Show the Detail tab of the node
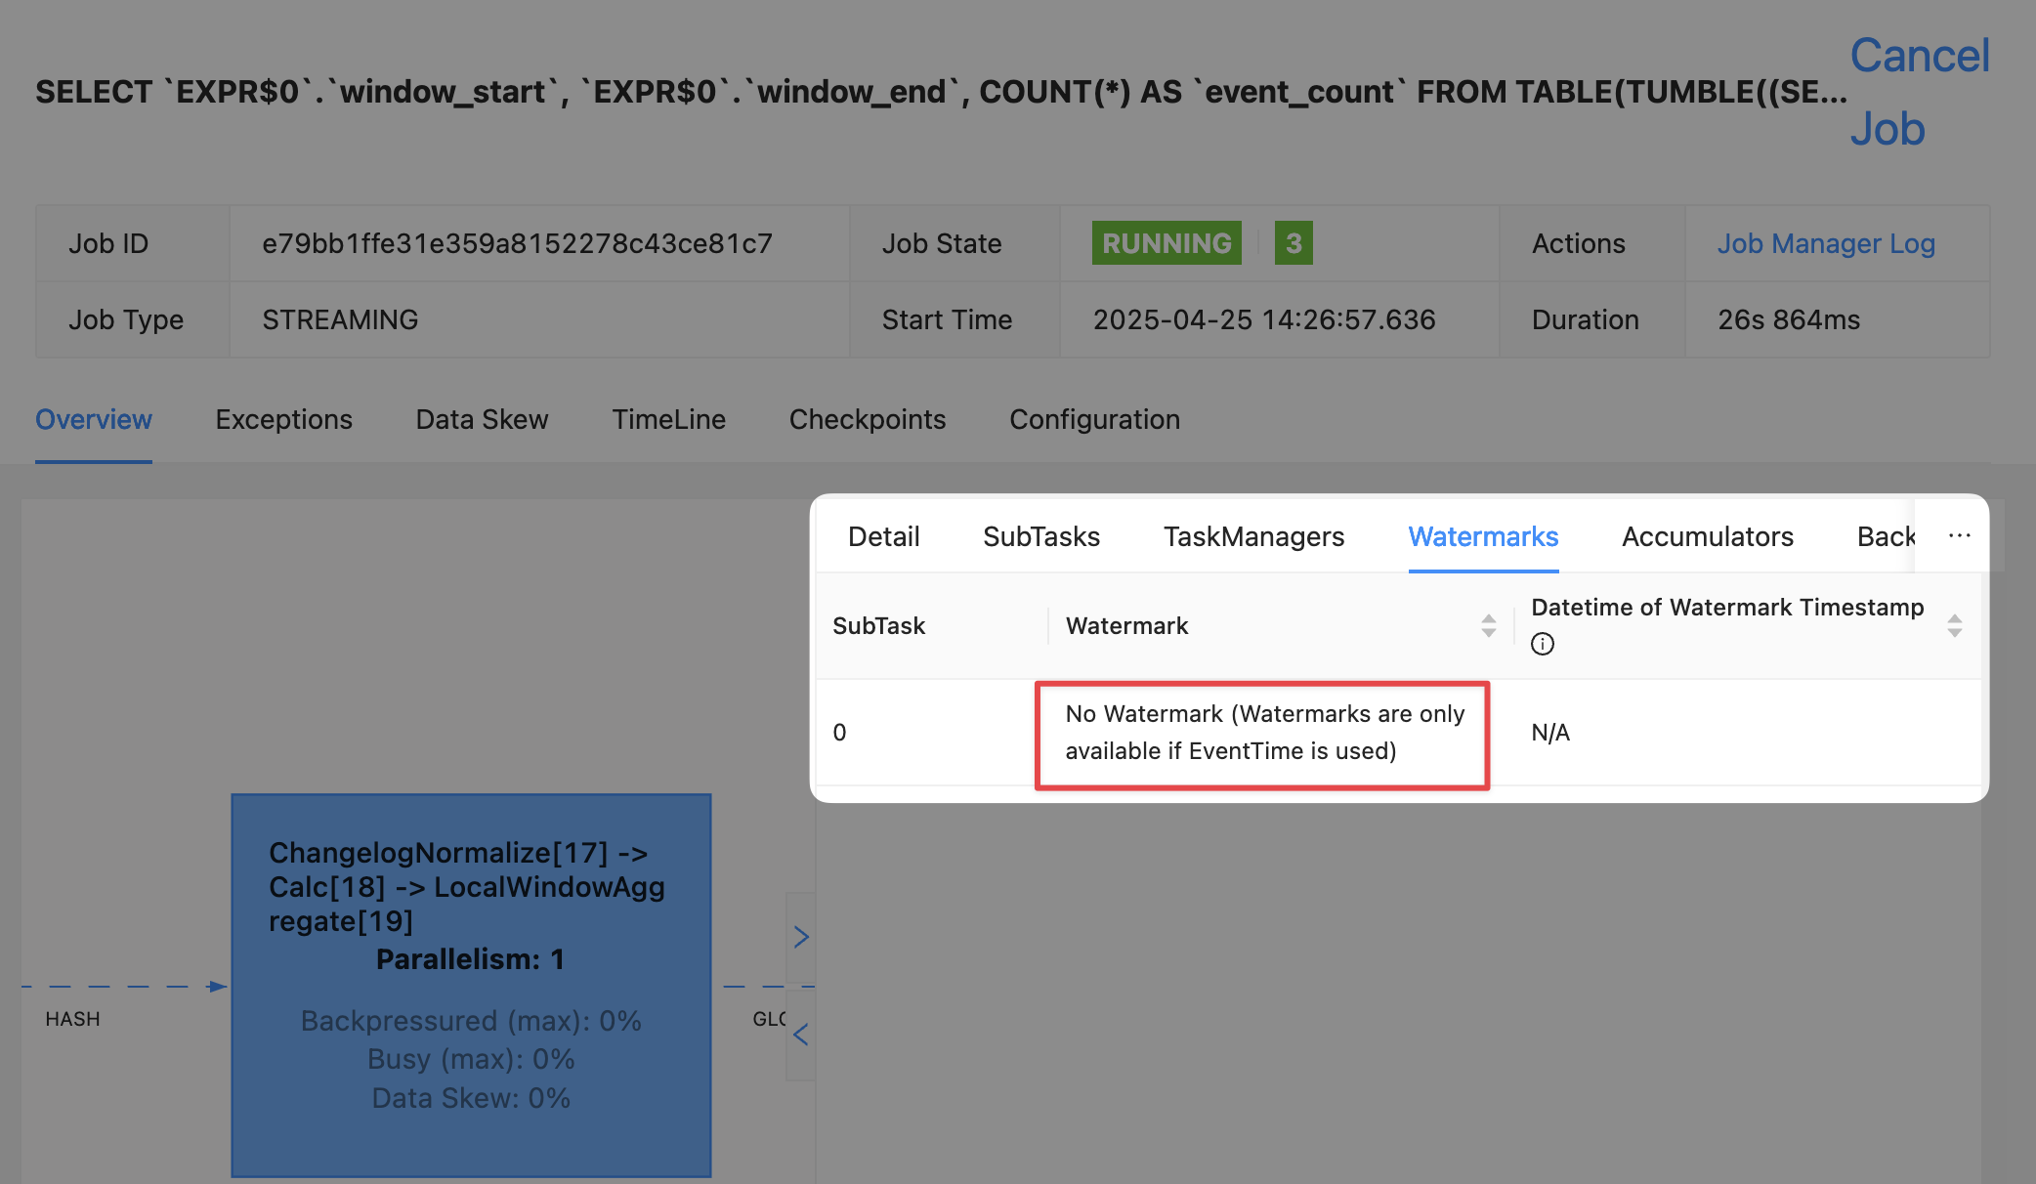Image resolution: width=2036 pixels, height=1184 pixels. tap(883, 536)
